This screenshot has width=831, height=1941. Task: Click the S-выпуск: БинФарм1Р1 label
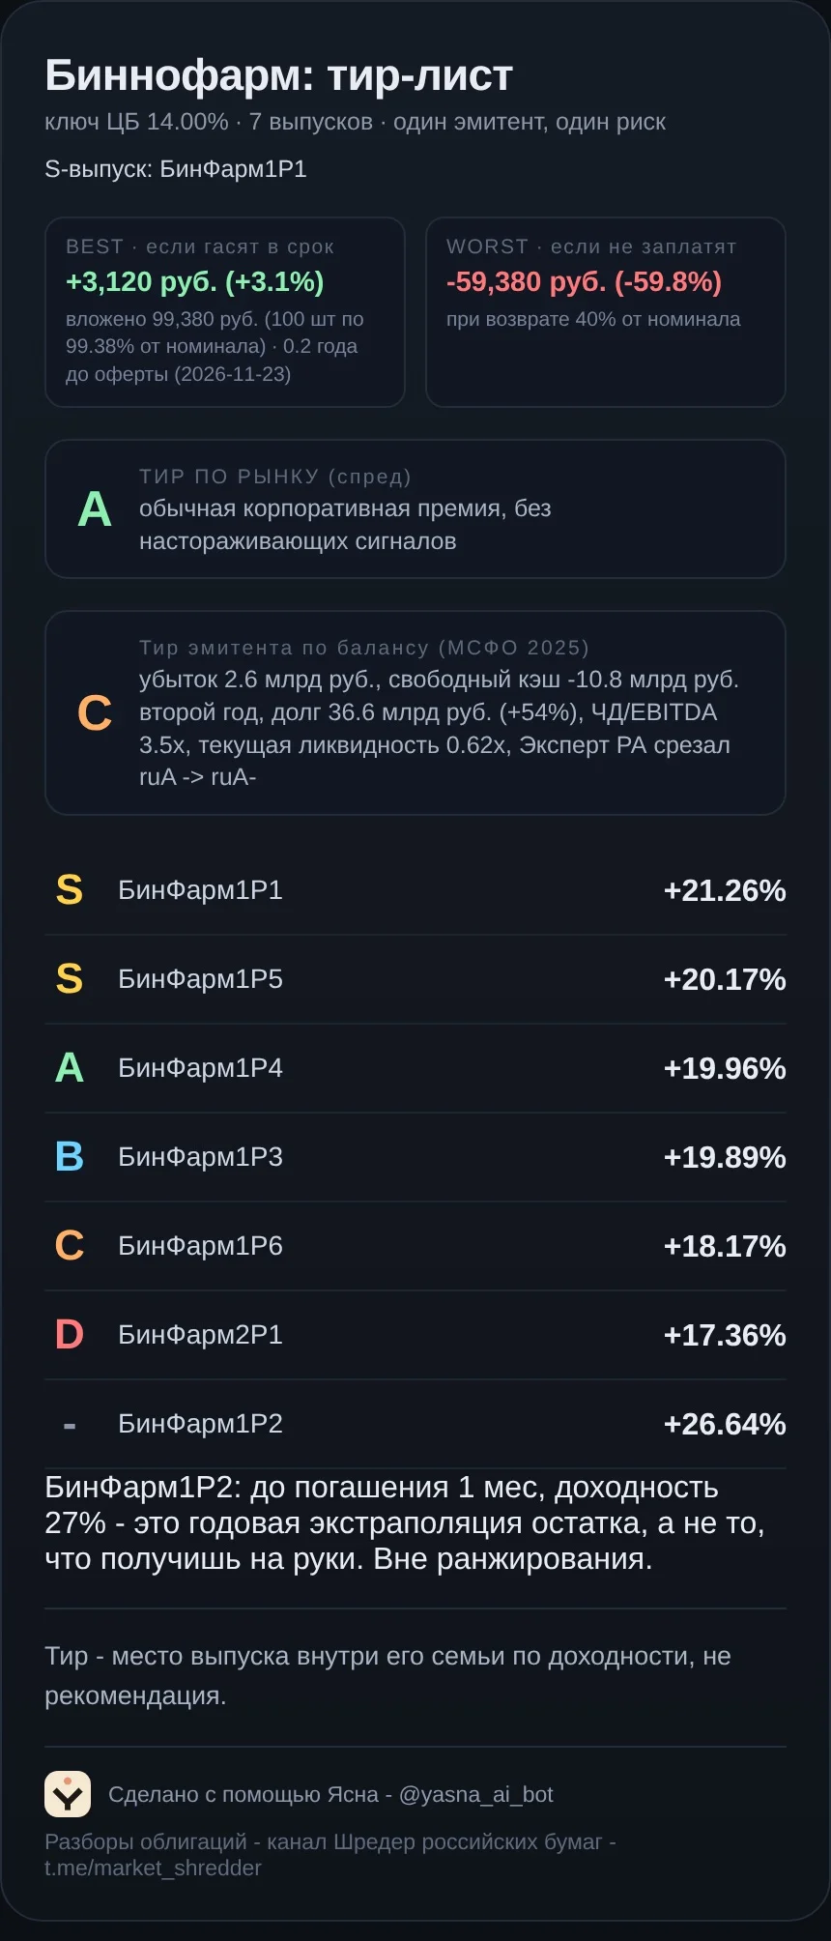[176, 169]
